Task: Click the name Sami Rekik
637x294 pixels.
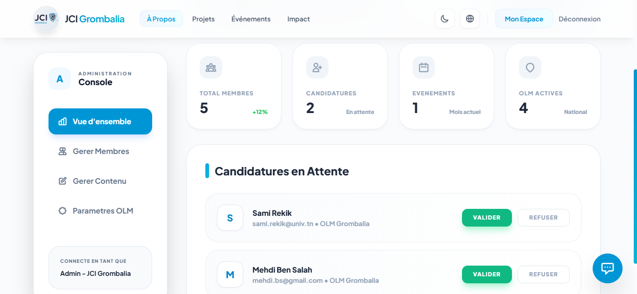Action: pyautogui.click(x=272, y=213)
